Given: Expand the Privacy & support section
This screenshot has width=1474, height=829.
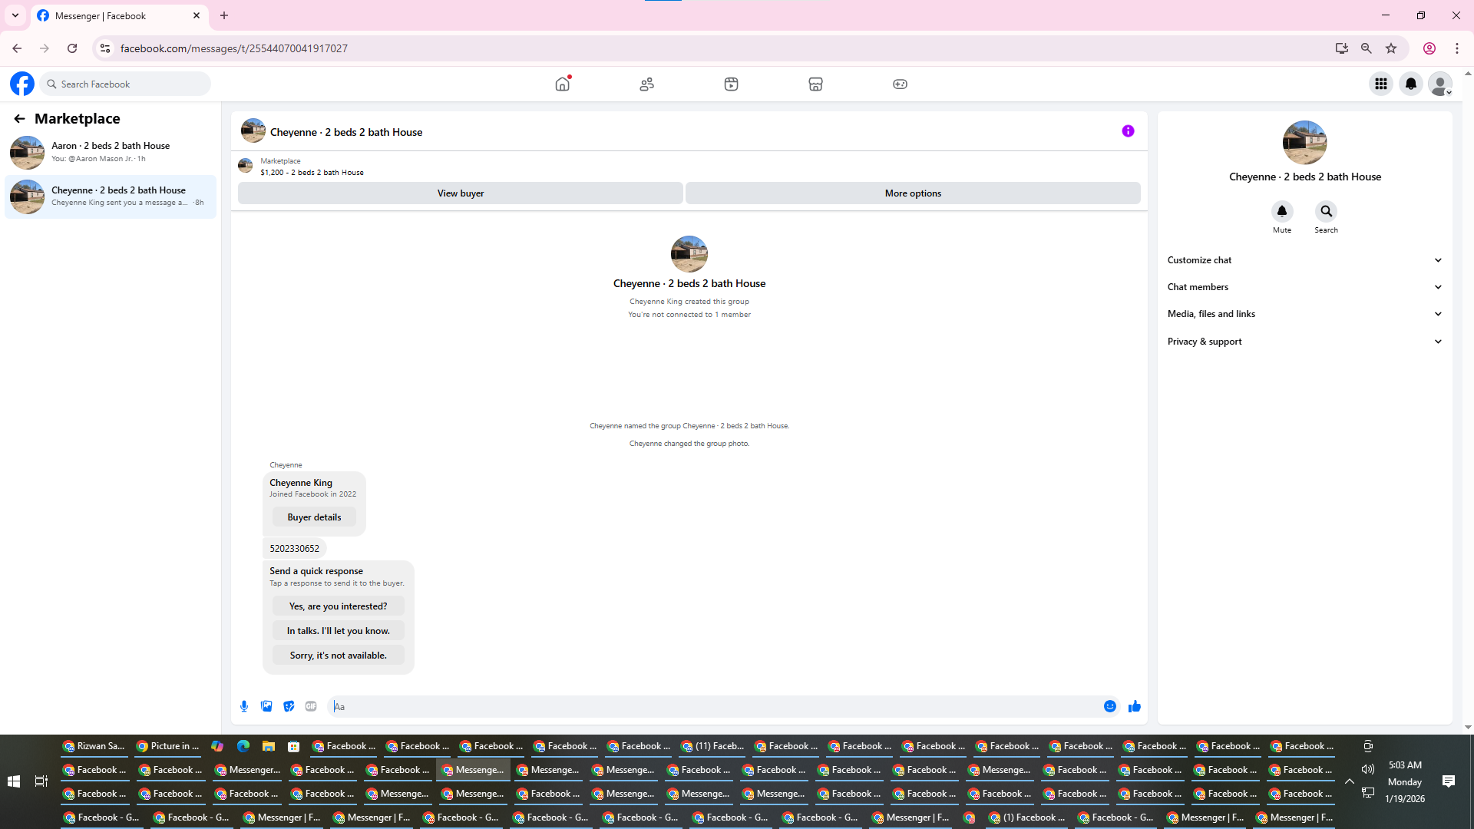Looking at the screenshot, I should coord(1304,342).
